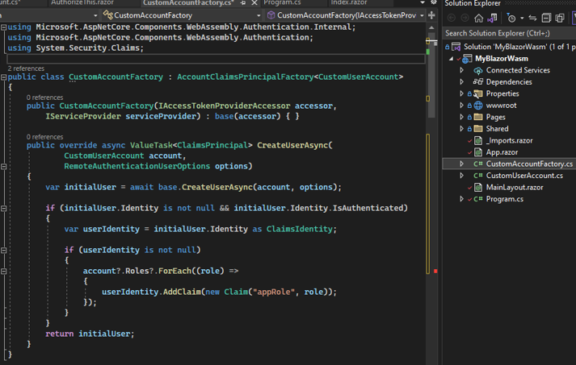Open the CustomAccountFactory type dropdown

[259, 15]
